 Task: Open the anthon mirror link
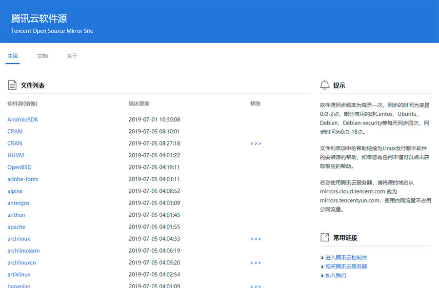point(16,215)
